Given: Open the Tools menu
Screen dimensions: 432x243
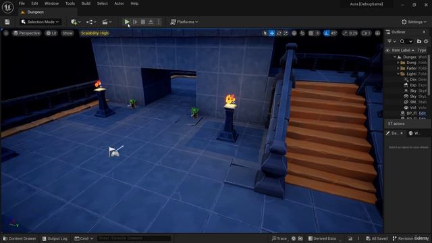Looking at the screenshot, I should [70, 3].
